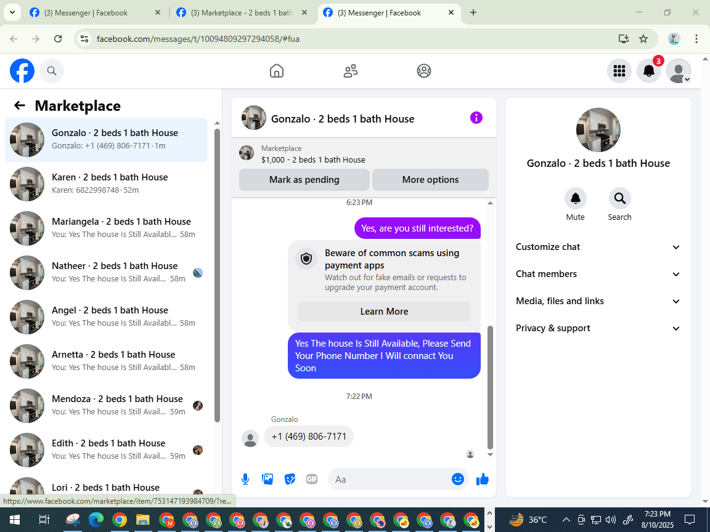Viewport: 710px width, 532px height.
Task: Show hidden system tray icons chevron
Action: point(566,520)
